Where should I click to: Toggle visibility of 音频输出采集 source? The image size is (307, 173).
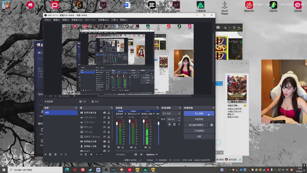coord(104,141)
